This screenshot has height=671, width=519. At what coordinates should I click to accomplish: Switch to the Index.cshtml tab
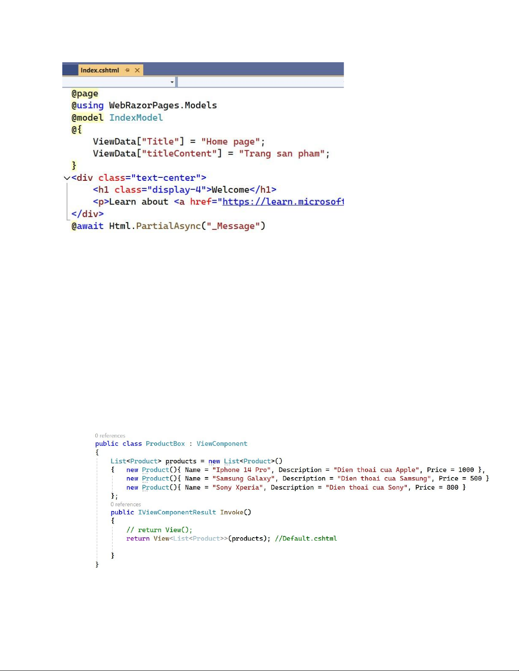pos(100,70)
